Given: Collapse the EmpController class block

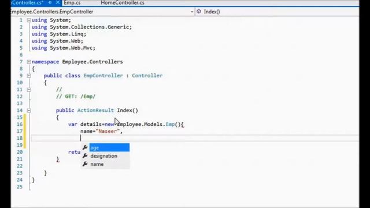Looking at the screenshot, I should (29, 76).
